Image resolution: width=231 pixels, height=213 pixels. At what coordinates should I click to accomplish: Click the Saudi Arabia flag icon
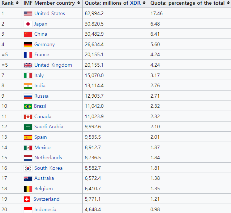click(28, 127)
